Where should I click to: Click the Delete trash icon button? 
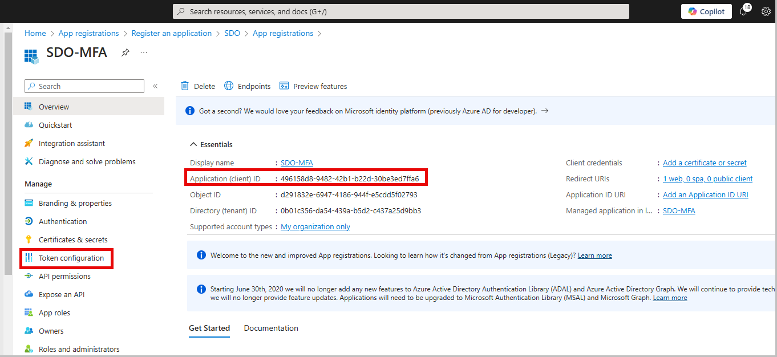[185, 86]
